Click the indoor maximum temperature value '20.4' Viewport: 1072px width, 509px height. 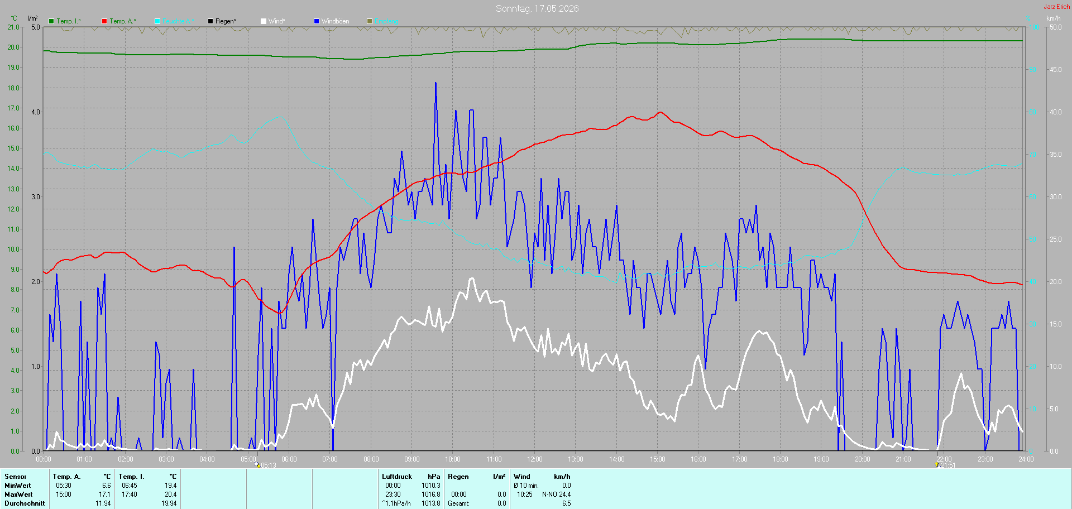point(171,494)
